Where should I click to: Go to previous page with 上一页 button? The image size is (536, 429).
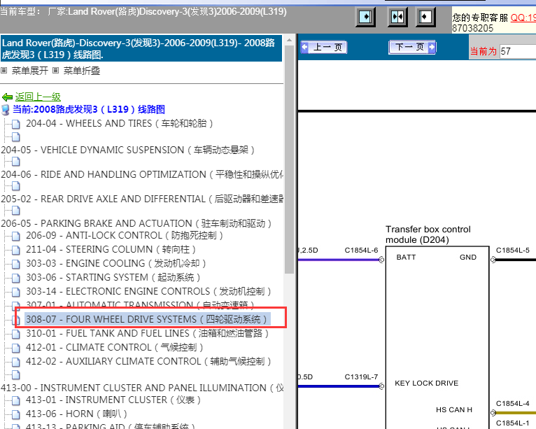[324, 47]
